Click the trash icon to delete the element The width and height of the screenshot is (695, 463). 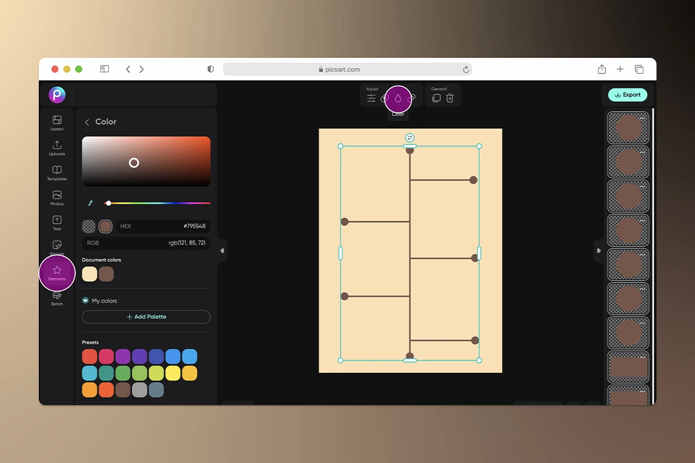[x=449, y=98]
